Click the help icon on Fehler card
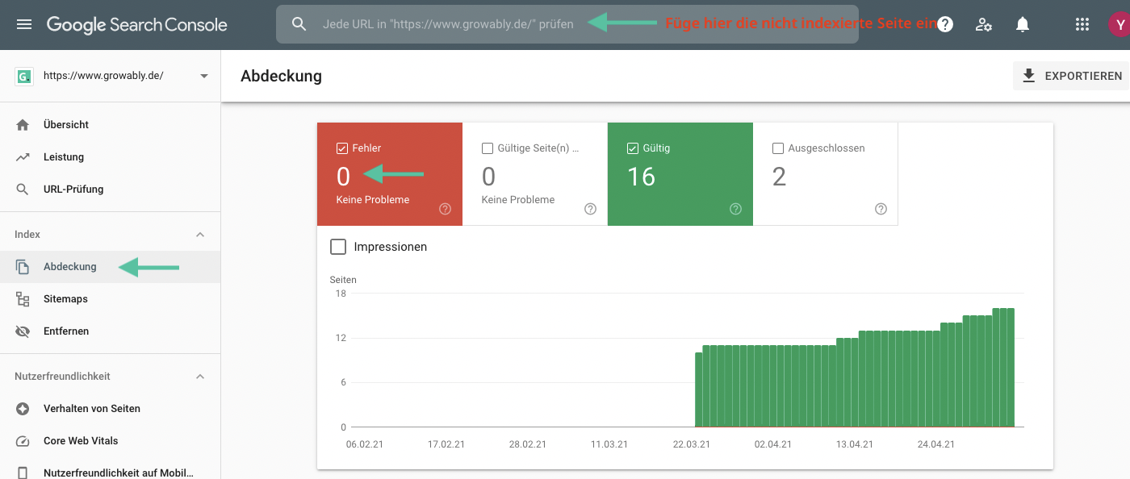The image size is (1130, 479). point(445,209)
